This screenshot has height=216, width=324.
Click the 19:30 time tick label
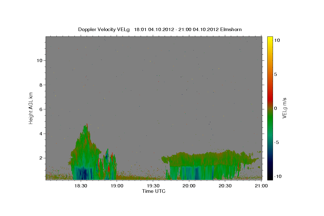153,186
